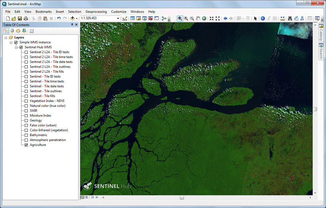The width and height of the screenshot is (326, 208).
Task: Open the Go To XY tool
Action: pos(302,18)
